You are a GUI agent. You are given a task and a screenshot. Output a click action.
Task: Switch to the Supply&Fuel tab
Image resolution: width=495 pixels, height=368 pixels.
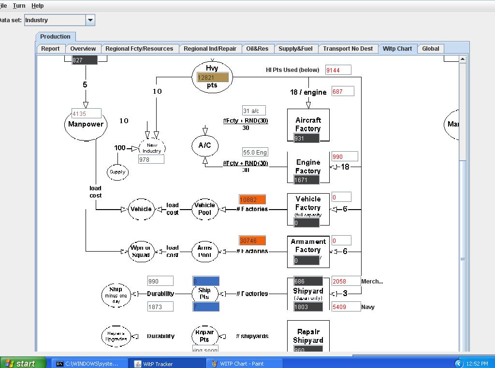tap(295, 49)
